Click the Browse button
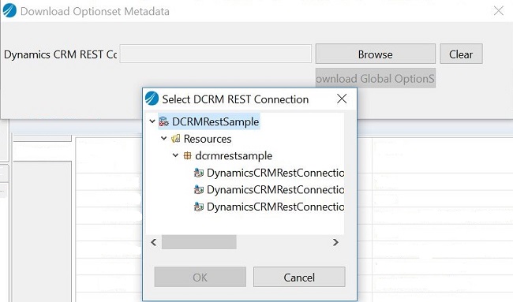This screenshot has height=302, width=513. point(375,54)
